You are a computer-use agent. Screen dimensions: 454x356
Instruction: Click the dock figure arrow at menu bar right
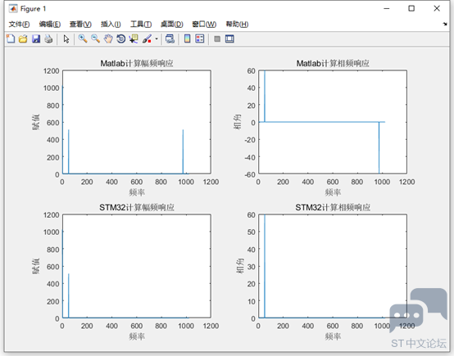(445, 25)
